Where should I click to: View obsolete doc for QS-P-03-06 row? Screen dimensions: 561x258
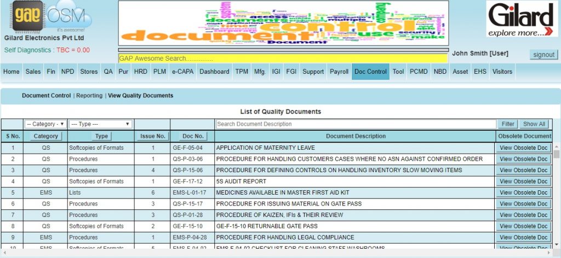[x=523, y=159]
